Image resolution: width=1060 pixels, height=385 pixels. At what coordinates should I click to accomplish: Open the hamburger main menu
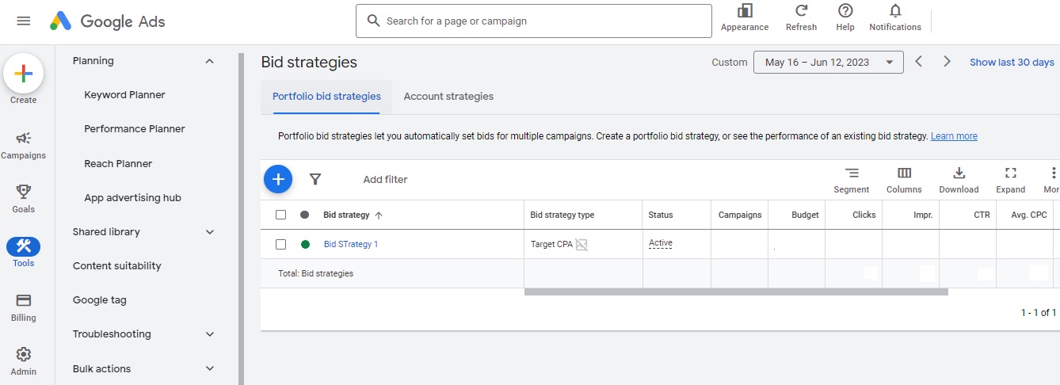(x=24, y=21)
